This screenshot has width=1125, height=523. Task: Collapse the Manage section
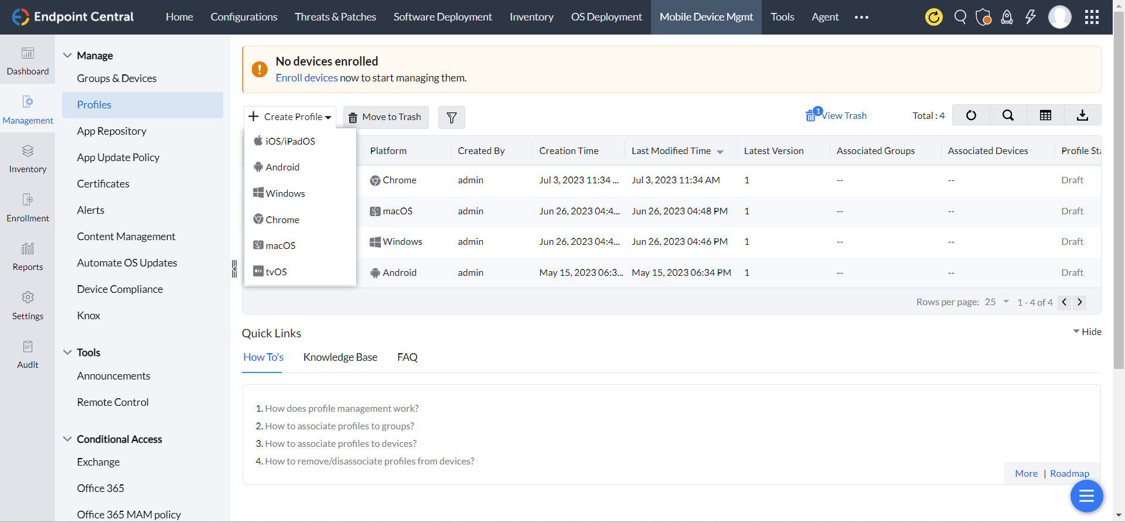tap(67, 56)
